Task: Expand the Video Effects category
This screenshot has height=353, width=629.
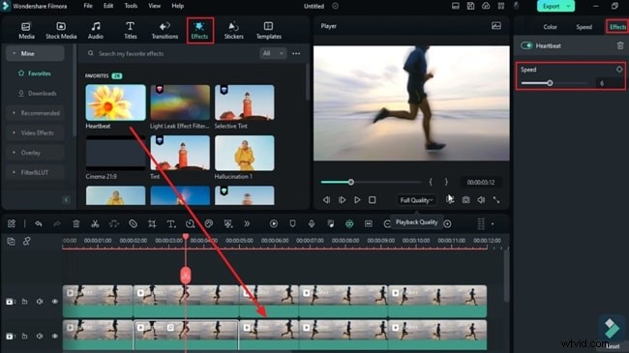Action: (35, 132)
